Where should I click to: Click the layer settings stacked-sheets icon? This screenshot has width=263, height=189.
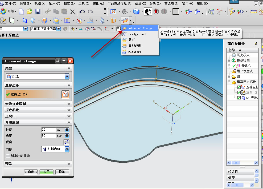tap(211, 11)
